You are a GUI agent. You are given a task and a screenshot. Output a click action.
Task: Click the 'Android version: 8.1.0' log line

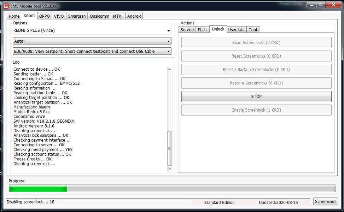tap(34, 126)
